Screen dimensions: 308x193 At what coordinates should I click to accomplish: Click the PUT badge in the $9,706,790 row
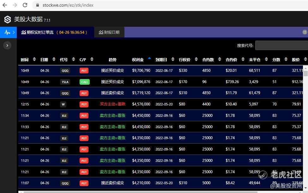click(x=84, y=71)
